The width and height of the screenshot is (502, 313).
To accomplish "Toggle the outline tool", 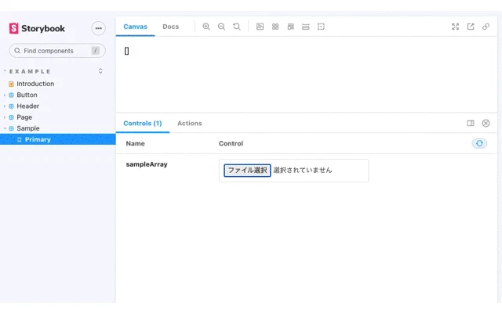I will tap(321, 27).
